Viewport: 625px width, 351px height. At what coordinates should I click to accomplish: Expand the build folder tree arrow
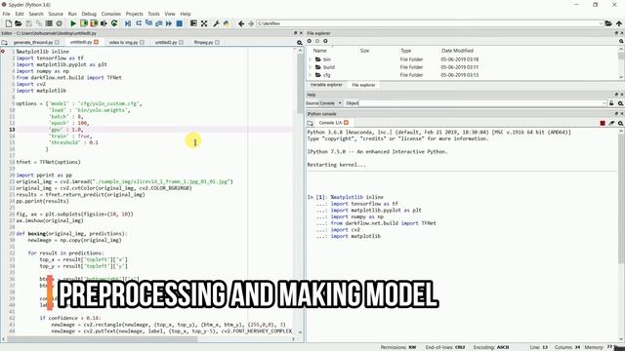click(x=310, y=67)
